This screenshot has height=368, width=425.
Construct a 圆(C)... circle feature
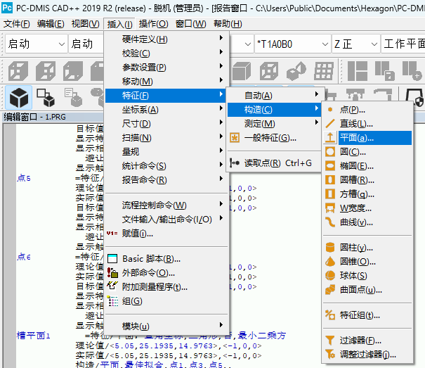367,151
